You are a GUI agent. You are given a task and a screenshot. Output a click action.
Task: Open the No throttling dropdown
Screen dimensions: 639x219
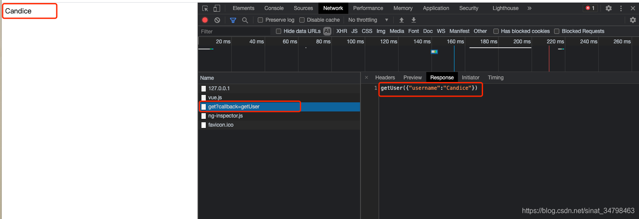tap(368, 20)
